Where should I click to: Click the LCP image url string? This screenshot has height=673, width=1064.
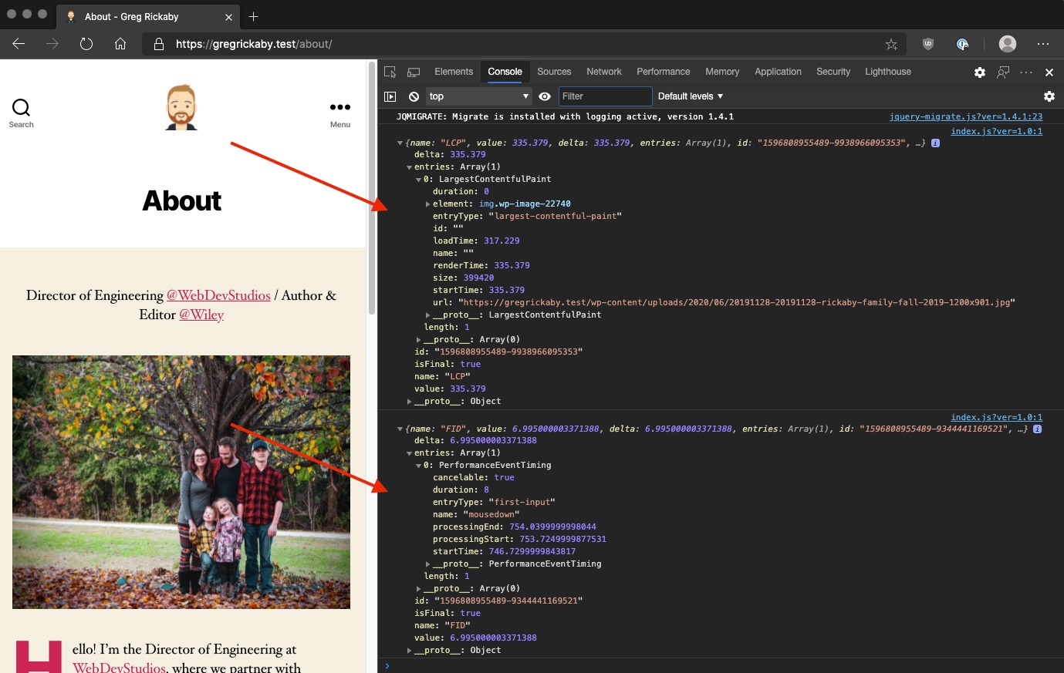click(737, 303)
